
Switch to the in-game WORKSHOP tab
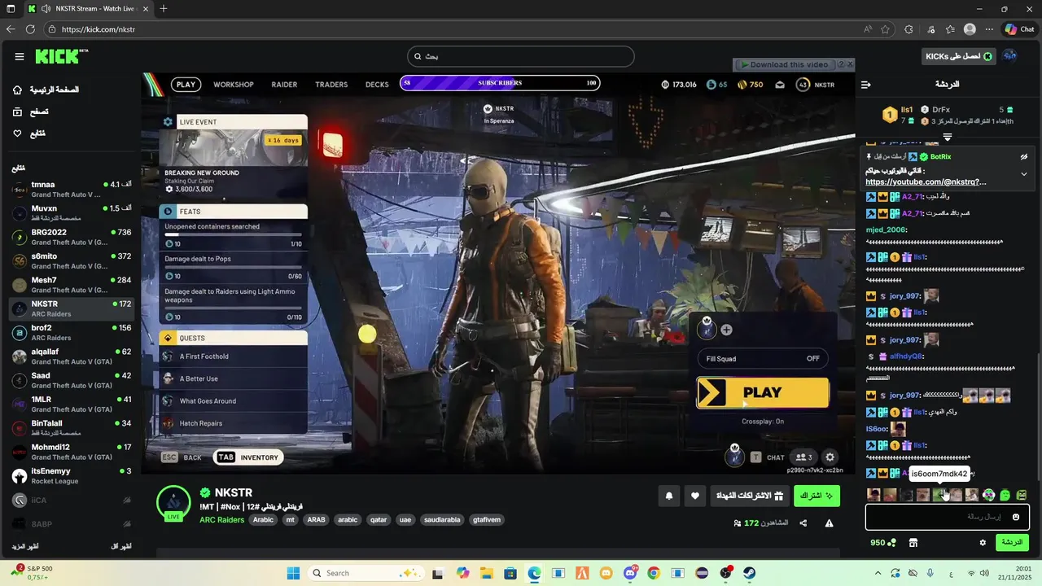coord(234,85)
